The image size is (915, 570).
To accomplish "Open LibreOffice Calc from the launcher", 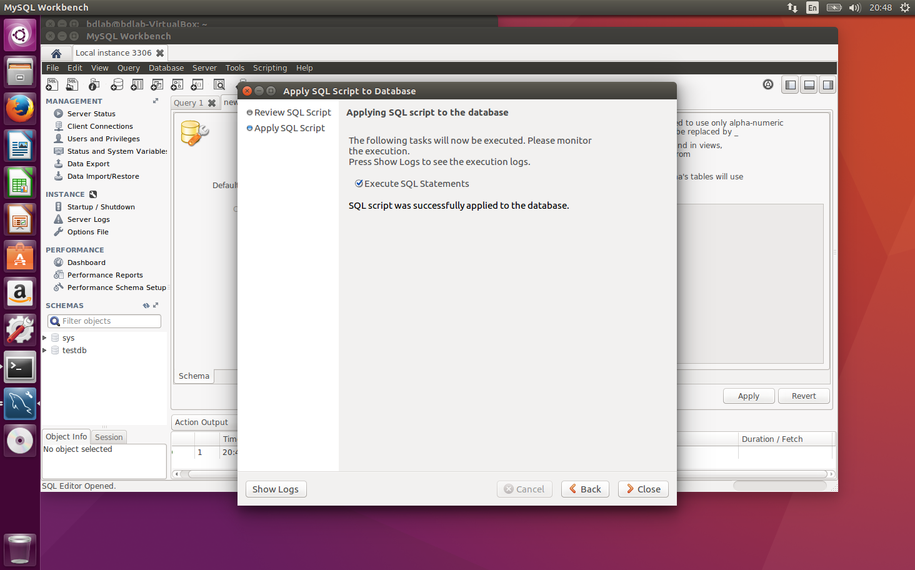I will click(20, 182).
